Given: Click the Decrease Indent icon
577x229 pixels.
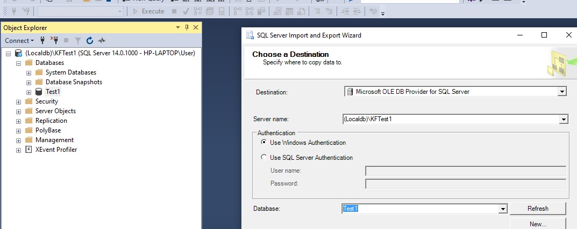Looking at the screenshot, I should coord(345,11).
